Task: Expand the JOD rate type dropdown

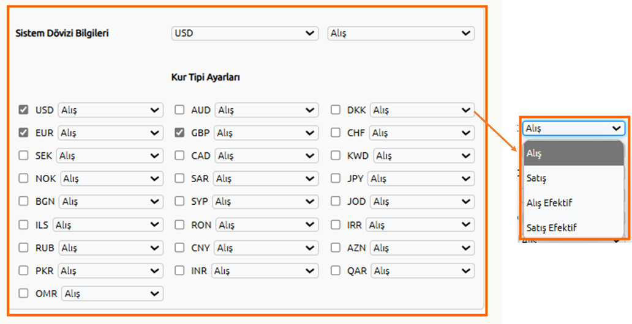Action: click(422, 202)
